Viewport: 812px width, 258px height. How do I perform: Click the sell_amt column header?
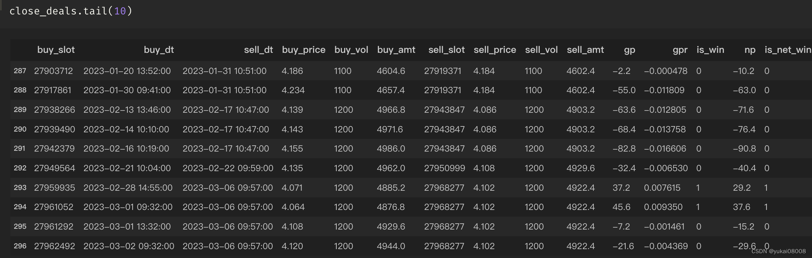click(x=585, y=50)
